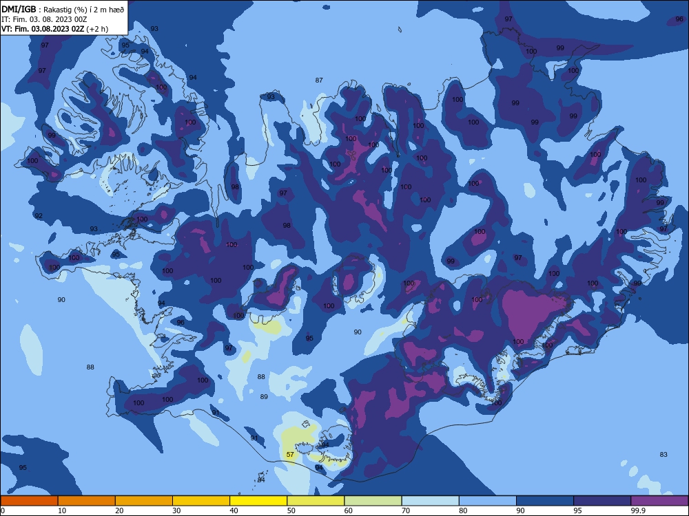Image resolution: width=689 pixels, height=516 pixels.
Task: Click the map value 92
Action: [x=39, y=216]
